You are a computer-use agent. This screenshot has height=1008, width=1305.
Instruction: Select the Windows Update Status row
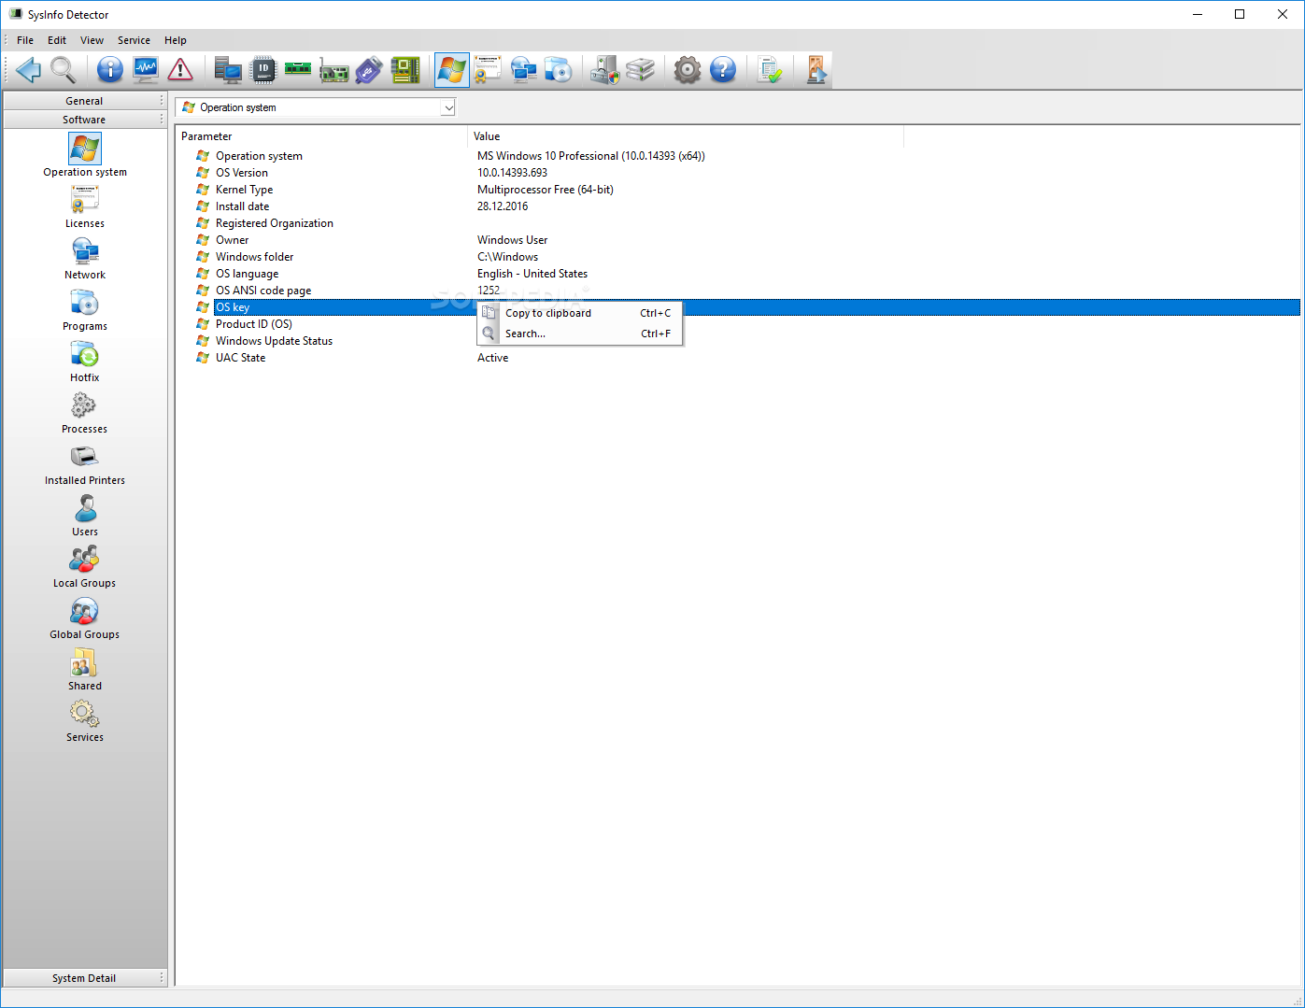coord(738,341)
